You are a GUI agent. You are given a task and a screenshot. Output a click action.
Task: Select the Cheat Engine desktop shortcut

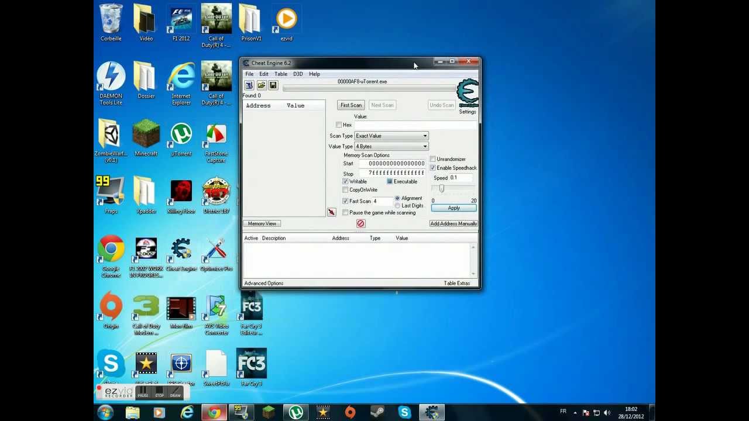[x=181, y=253]
